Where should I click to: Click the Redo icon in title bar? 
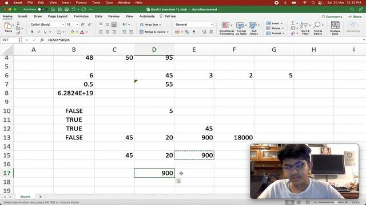point(83,9)
